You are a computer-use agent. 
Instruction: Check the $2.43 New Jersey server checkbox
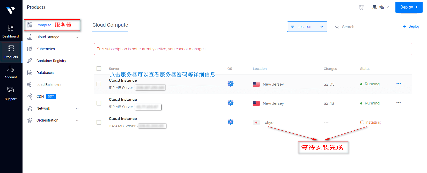pos(99,103)
